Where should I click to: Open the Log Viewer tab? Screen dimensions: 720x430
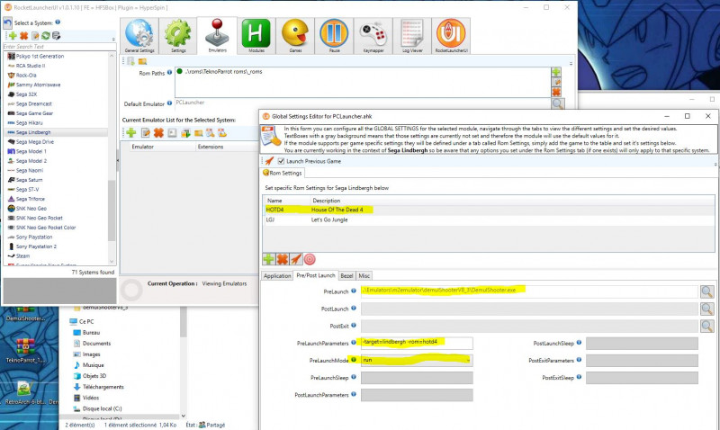tap(412, 35)
